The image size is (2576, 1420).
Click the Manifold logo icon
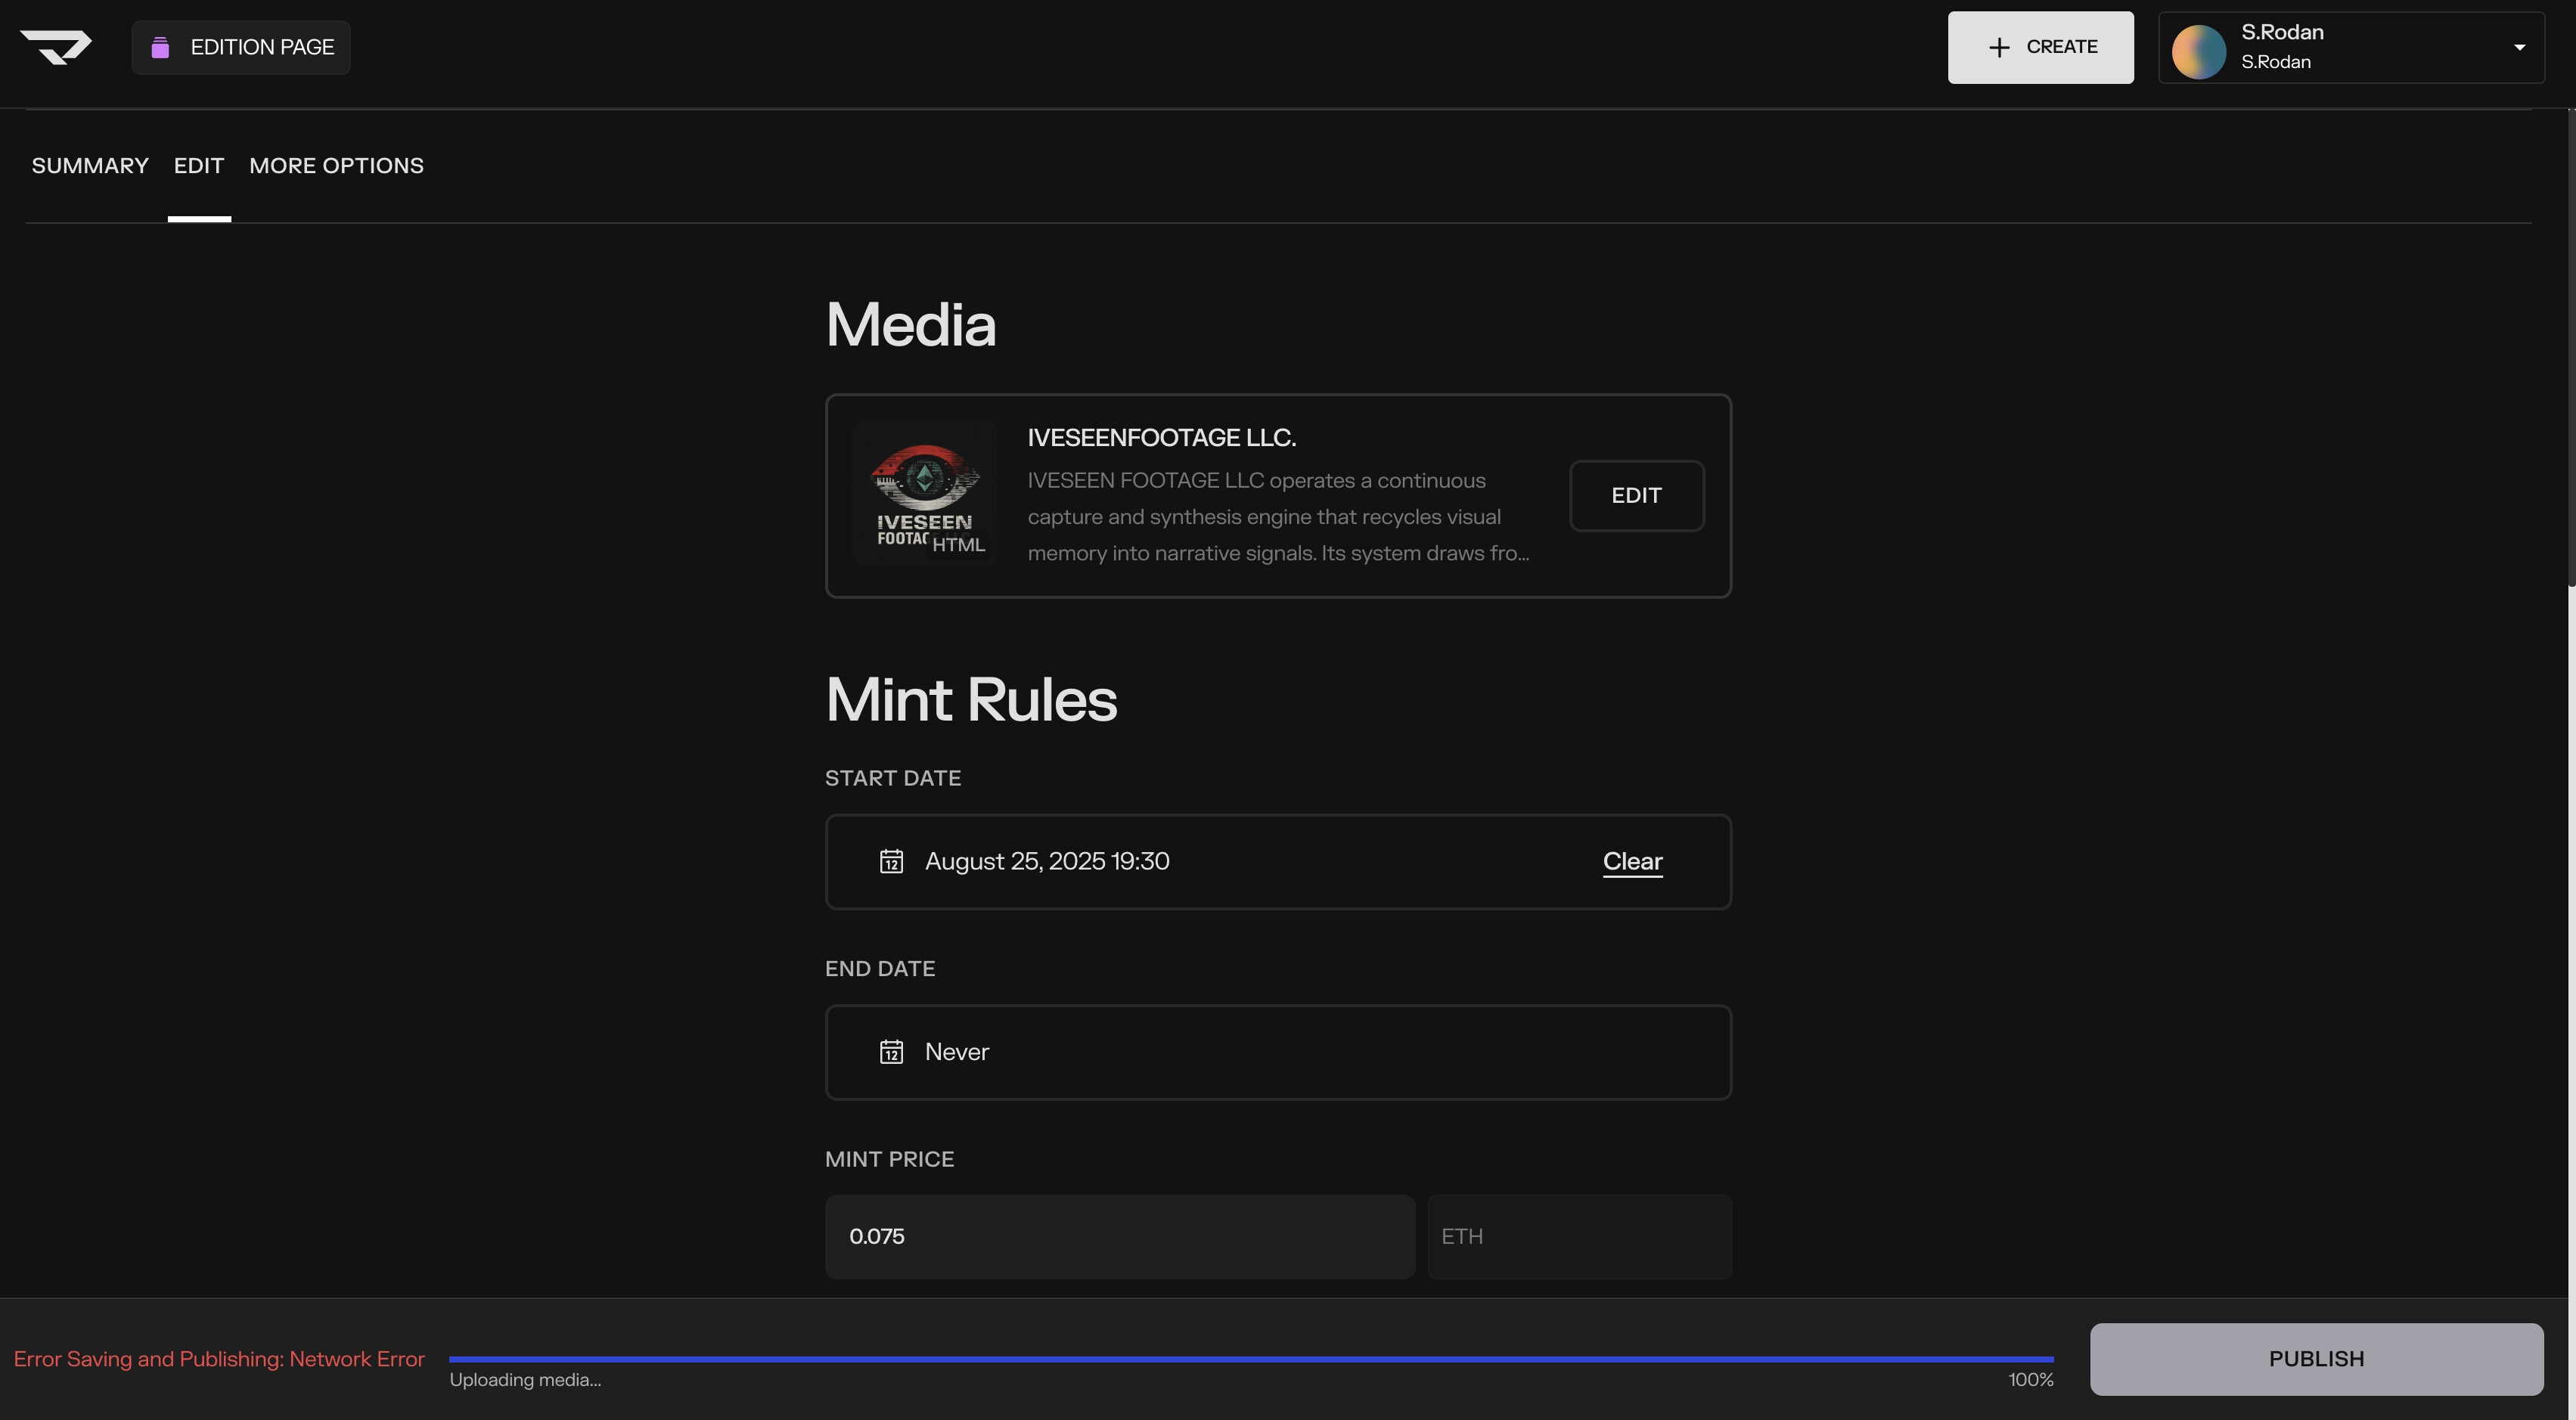56,47
